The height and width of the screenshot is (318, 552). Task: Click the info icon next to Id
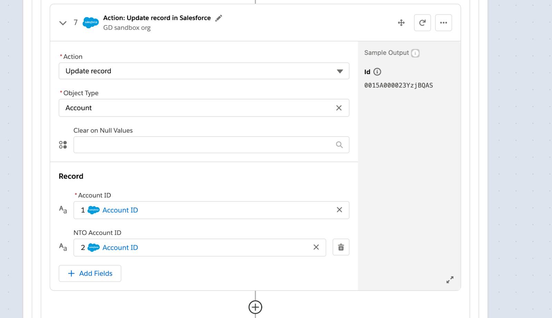click(x=377, y=72)
